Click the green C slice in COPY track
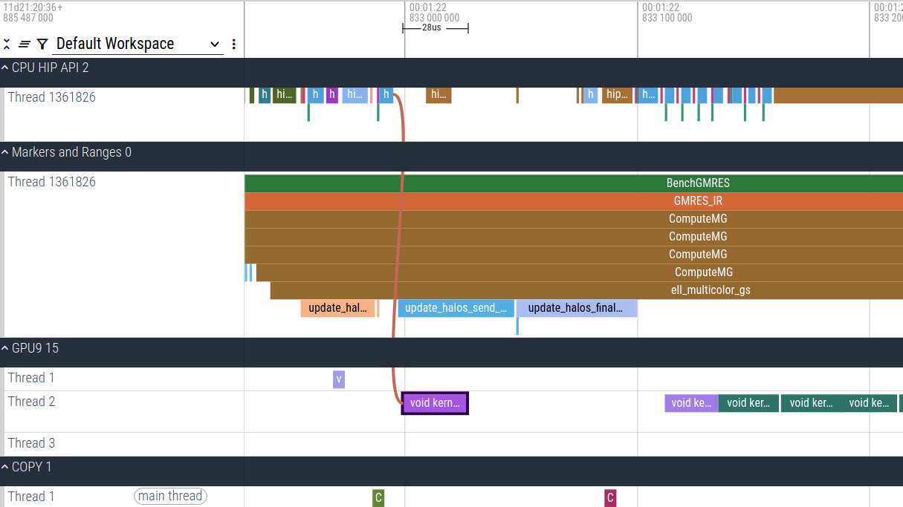 click(x=378, y=497)
